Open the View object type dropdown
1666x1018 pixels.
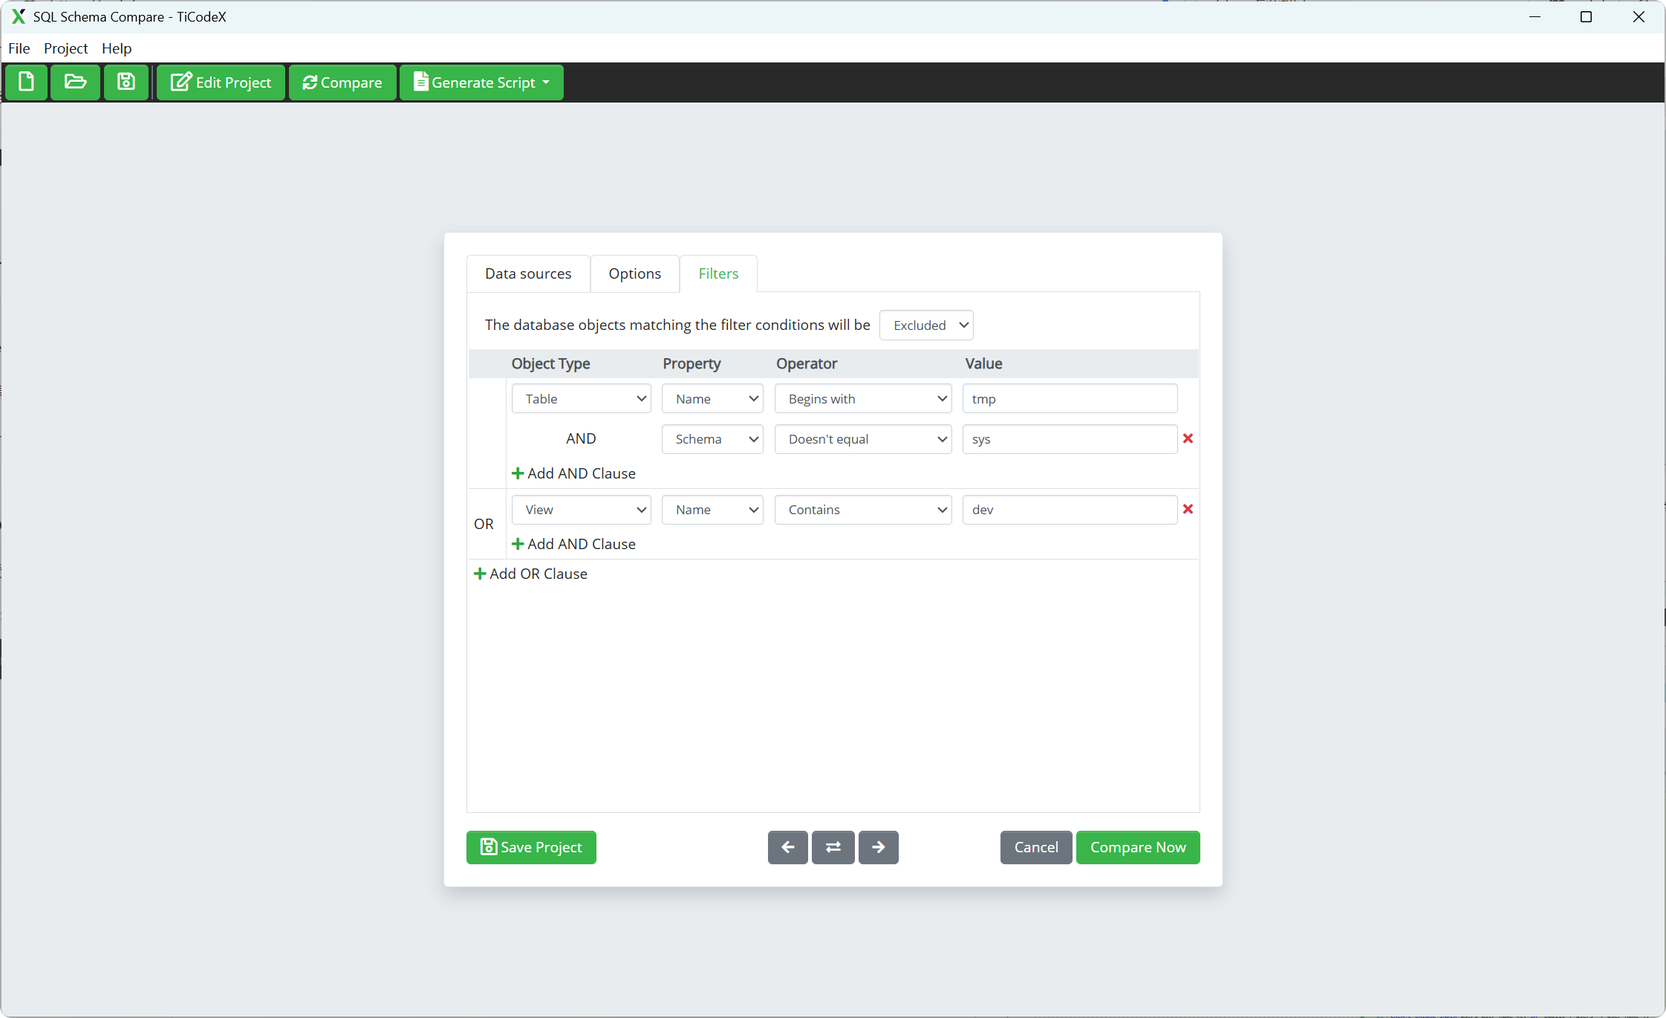[581, 510]
